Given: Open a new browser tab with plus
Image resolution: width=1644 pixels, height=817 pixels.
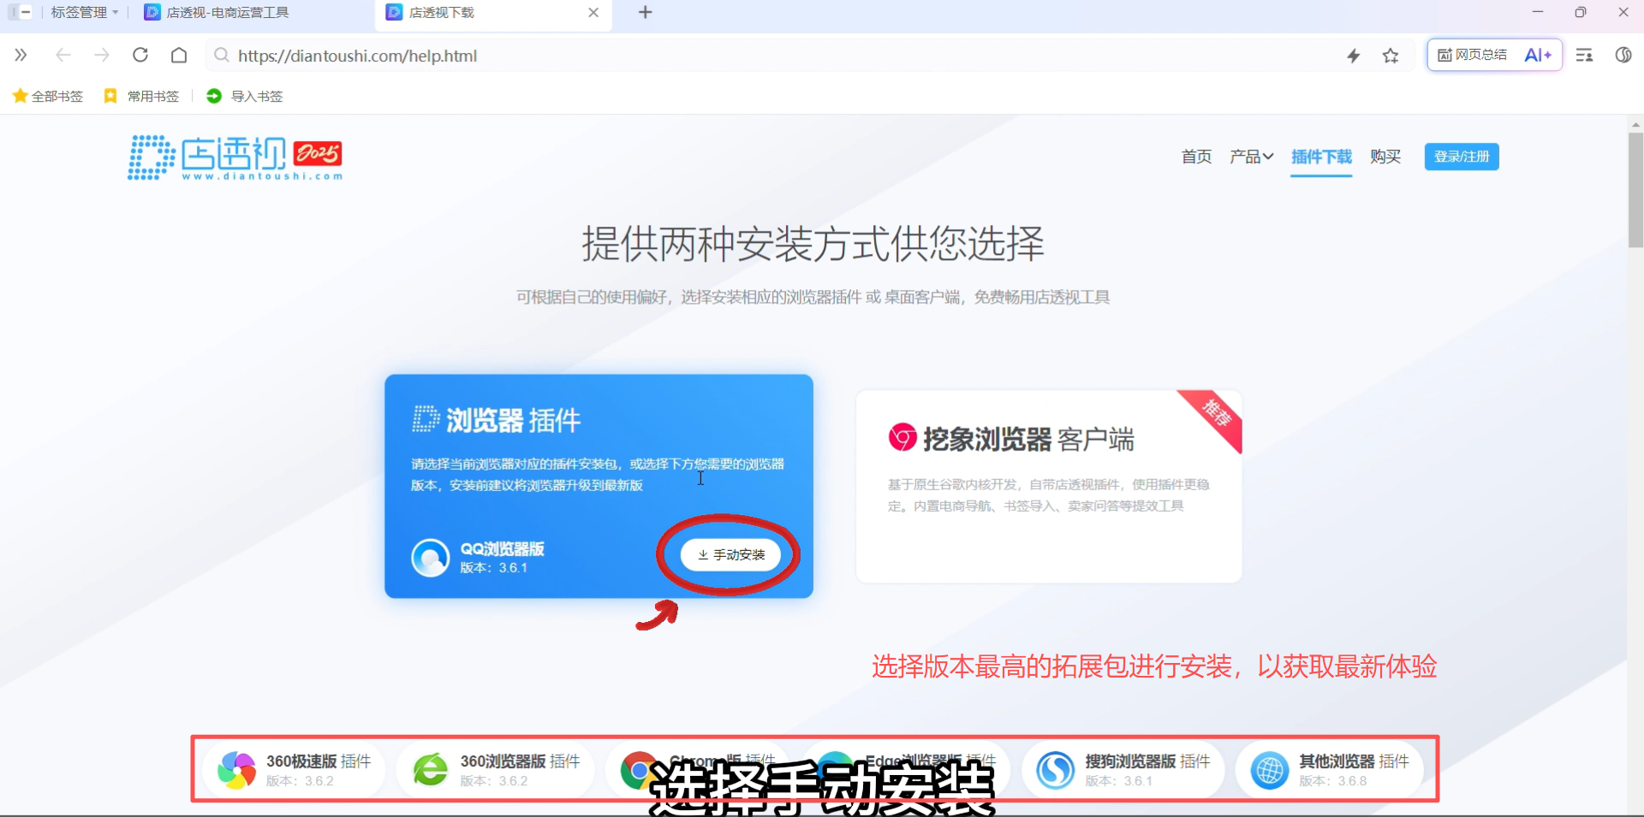Looking at the screenshot, I should tap(646, 12).
